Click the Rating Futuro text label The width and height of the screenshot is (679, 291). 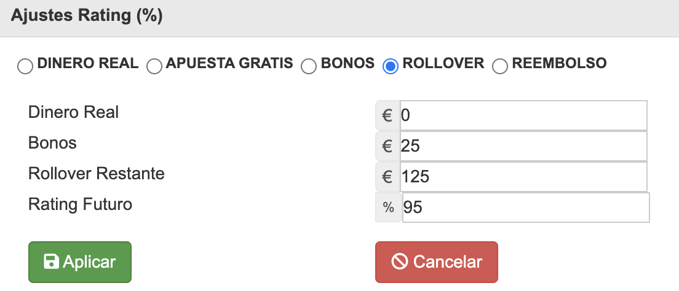pyautogui.click(x=80, y=204)
